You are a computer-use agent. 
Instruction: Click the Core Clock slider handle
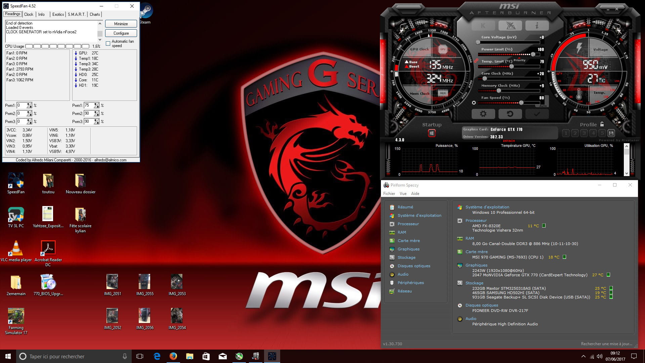click(484, 78)
